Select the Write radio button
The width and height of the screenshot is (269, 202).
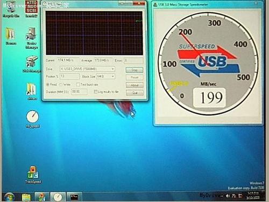point(61,85)
